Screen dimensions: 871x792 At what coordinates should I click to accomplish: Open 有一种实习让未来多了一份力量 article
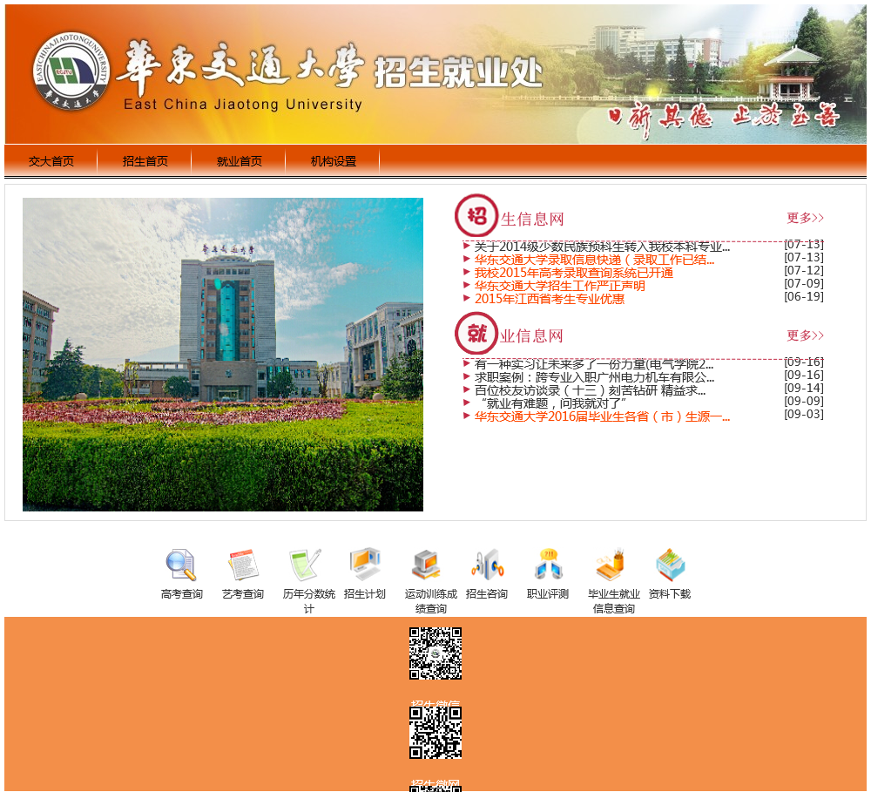point(594,364)
